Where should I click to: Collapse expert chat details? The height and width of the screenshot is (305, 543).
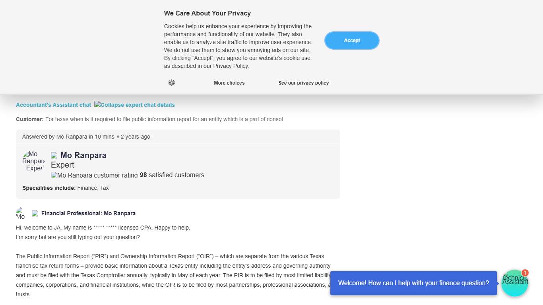point(134,105)
